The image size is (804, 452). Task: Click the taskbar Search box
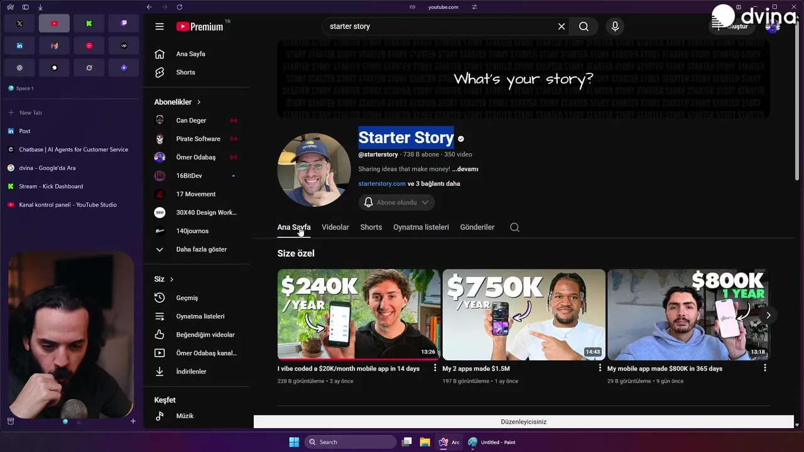point(350,442)
